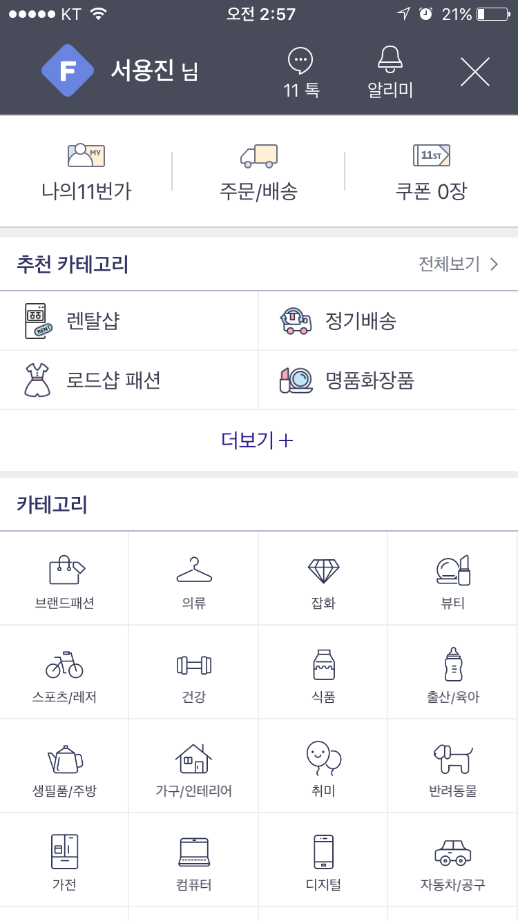Select the 반려동물 pet dog icon
Image resolution: width=518 pixels, height=921 pixels.
tap(452, 758)
